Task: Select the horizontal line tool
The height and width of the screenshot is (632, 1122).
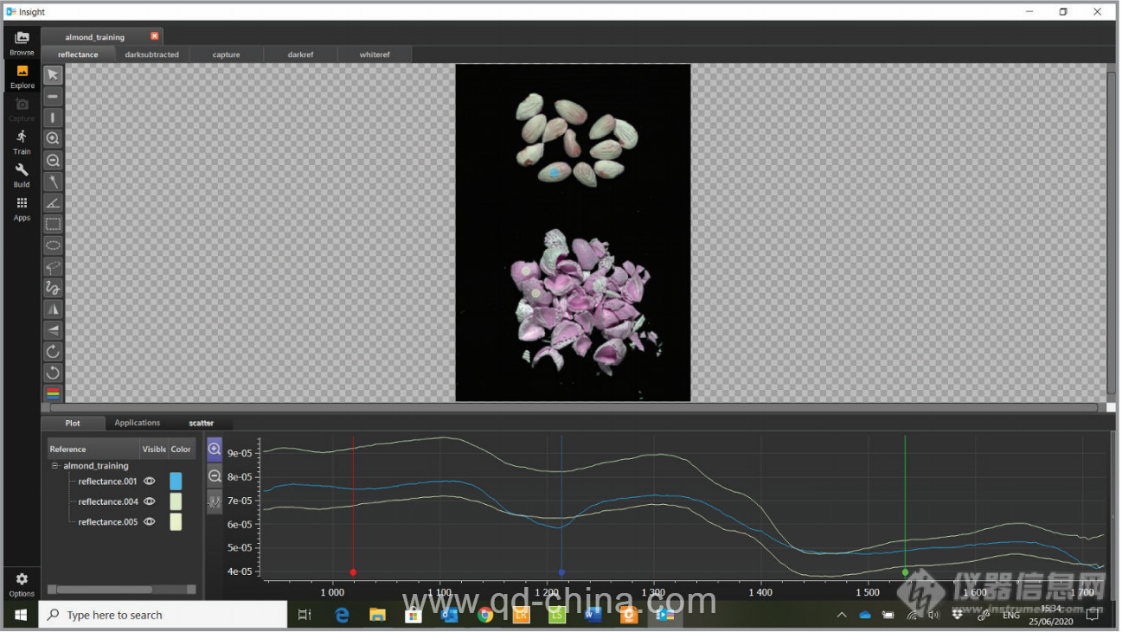Action: tap(53, 96)
